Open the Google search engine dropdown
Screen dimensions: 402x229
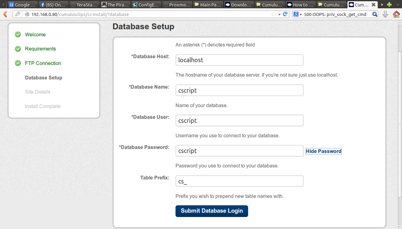click(297, 14)
